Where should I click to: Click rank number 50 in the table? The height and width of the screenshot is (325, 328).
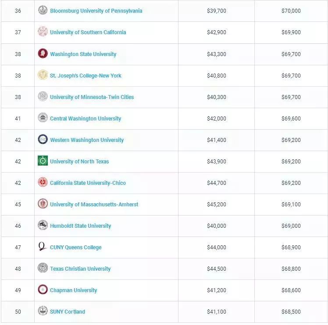coord(18,312)
